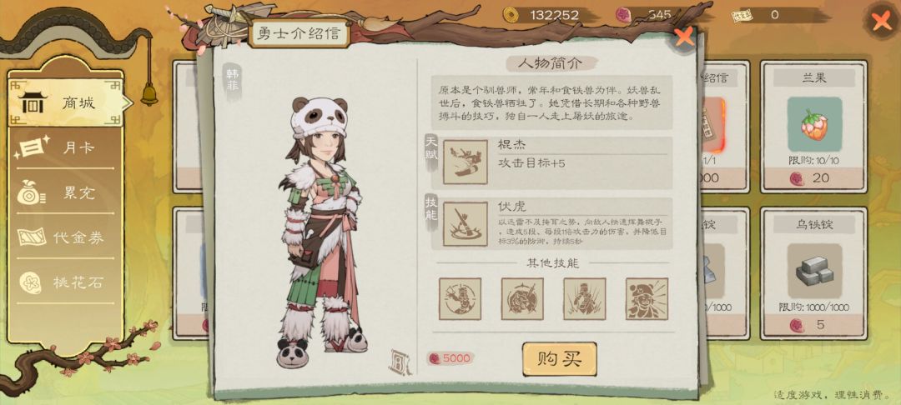Click the gold coin currency icon
The width and height of the screenshot is (901, 405).
511,15
